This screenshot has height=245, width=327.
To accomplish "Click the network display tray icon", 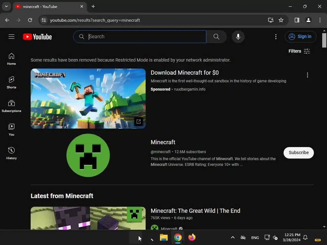I will point(267,237).
